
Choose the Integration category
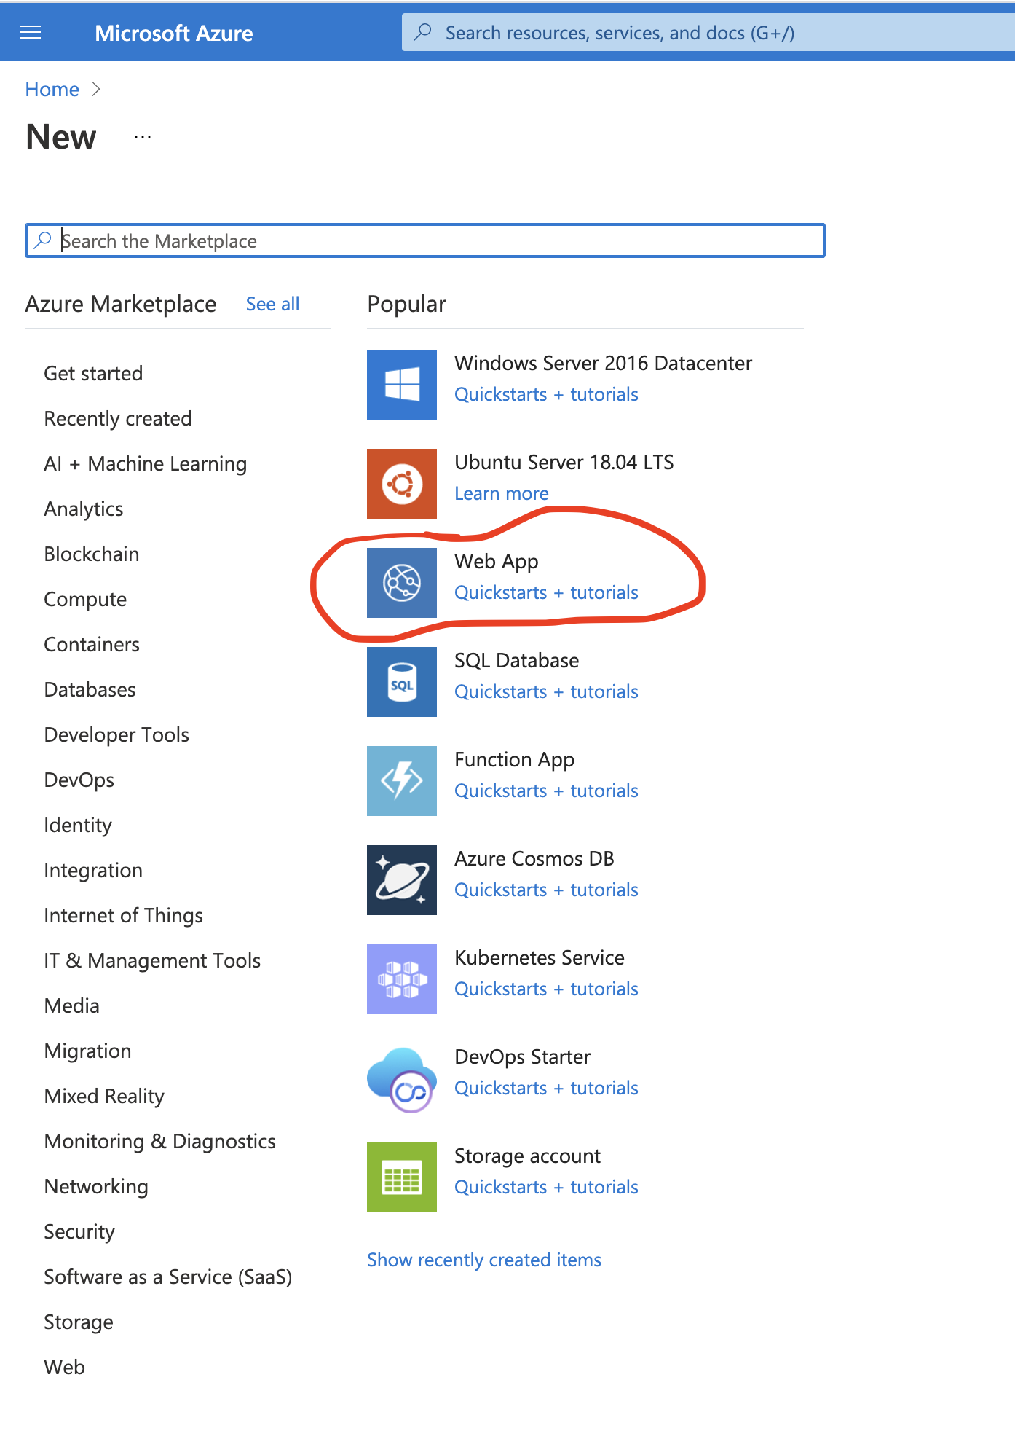93,870
